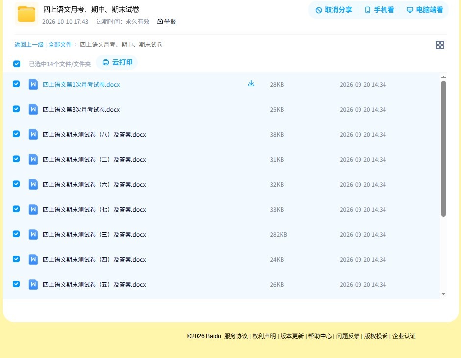The image size is (461, 358).
Task: Click Word icon for 期末测试卷（三）
Action: [x=33, y=234]
